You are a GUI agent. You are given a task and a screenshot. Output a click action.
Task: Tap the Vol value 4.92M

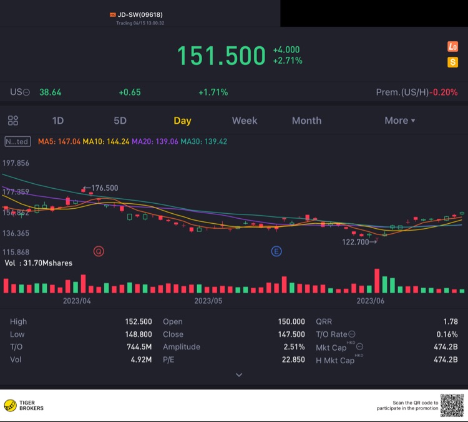pyautogui.click(x=141, y=359)
